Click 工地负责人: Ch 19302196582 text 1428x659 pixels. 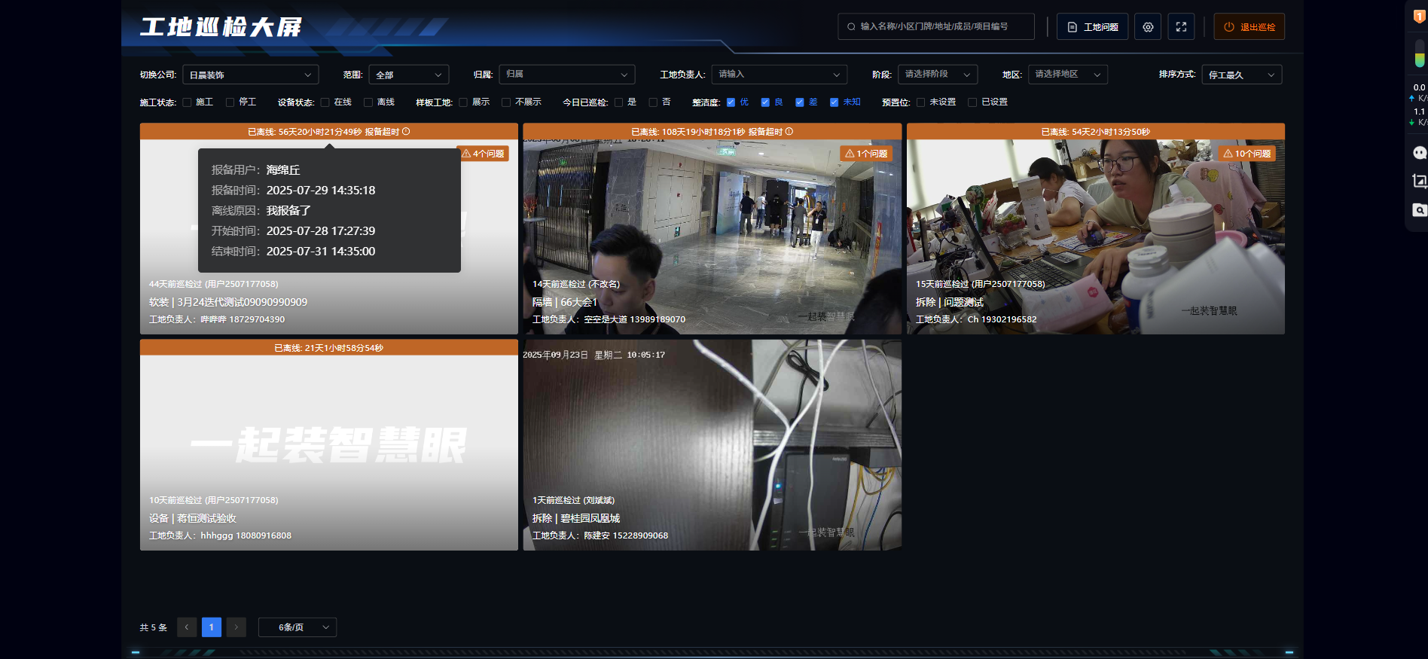[x=976, y=319]
